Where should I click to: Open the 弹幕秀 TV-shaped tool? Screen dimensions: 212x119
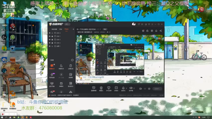tap(61, 84)
